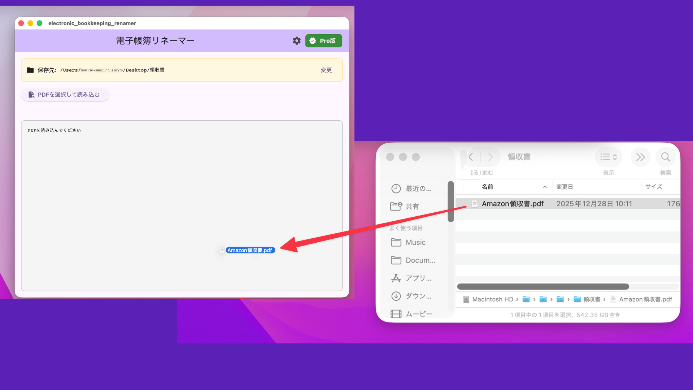Open ダウンロード in Finder sidebar
Image resolution: width=693 pixels, height=390 pixels.
tap(411, 296)
